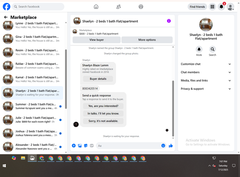Open the Gina conversation
Viewport: 240px width, 177px height.
[x=32, y=39]
